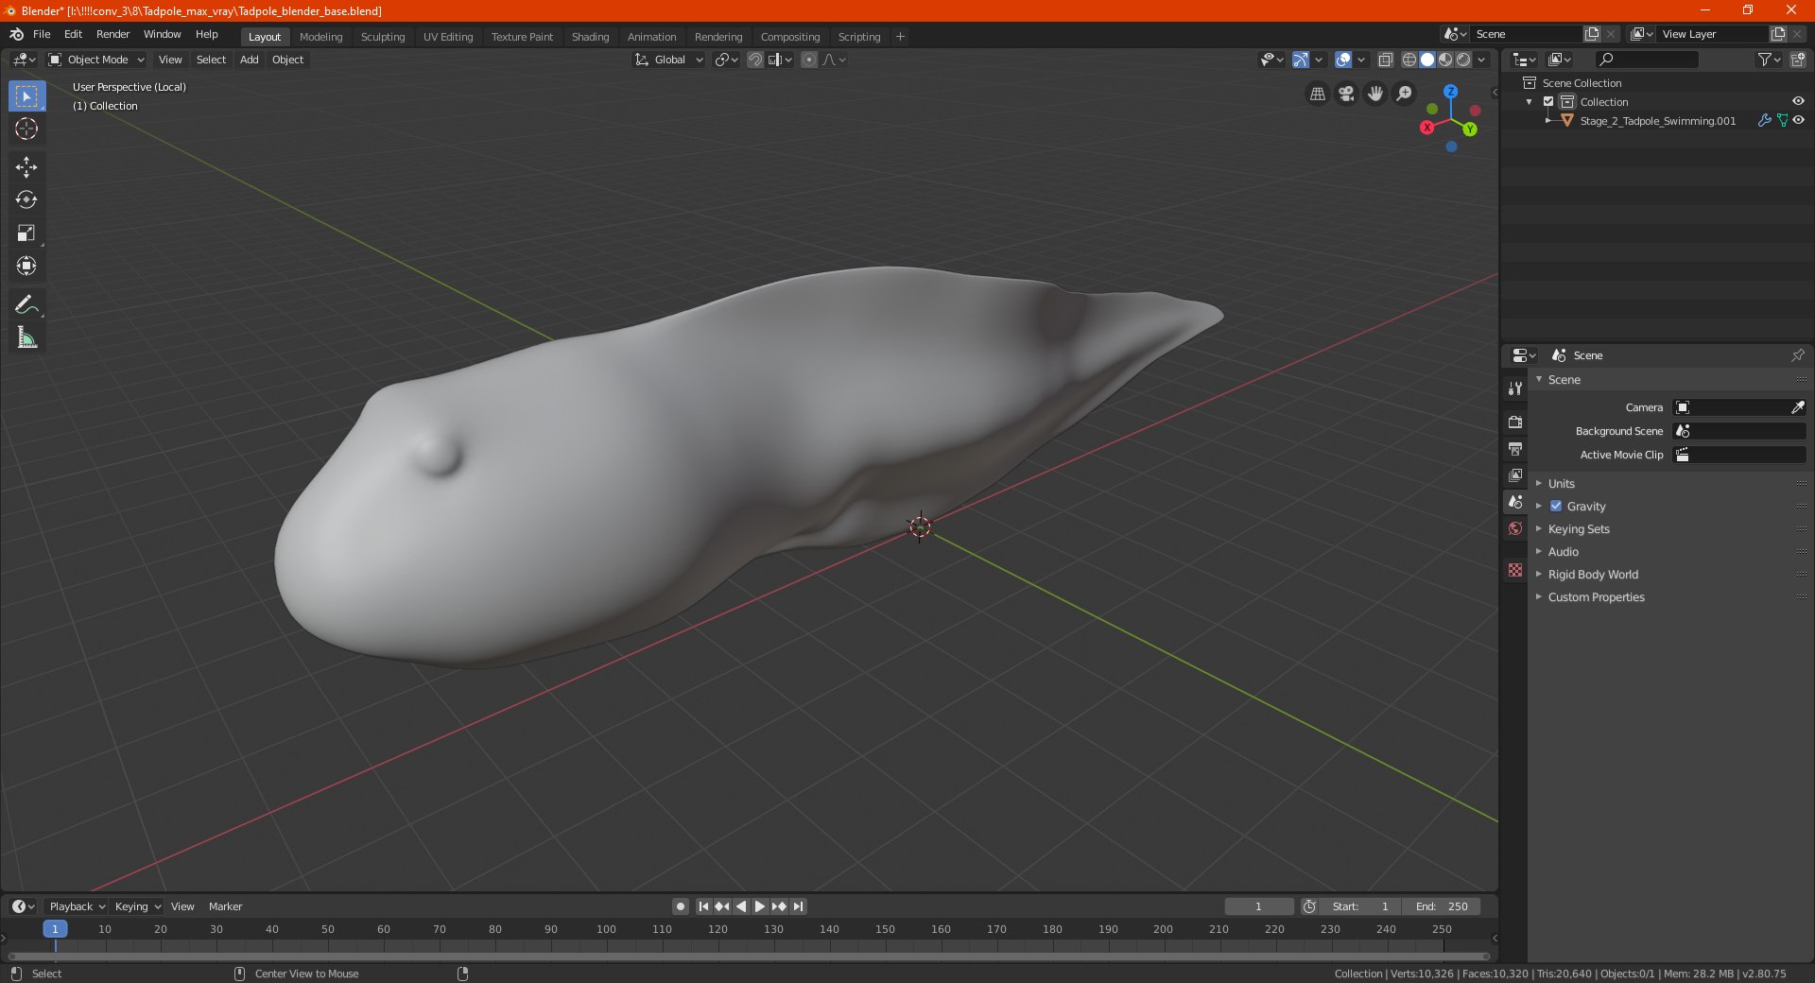The width and height of the screenshot is (1815, 983).
Task: Activate the Annotate pencil tool
Action: point(26,304)
